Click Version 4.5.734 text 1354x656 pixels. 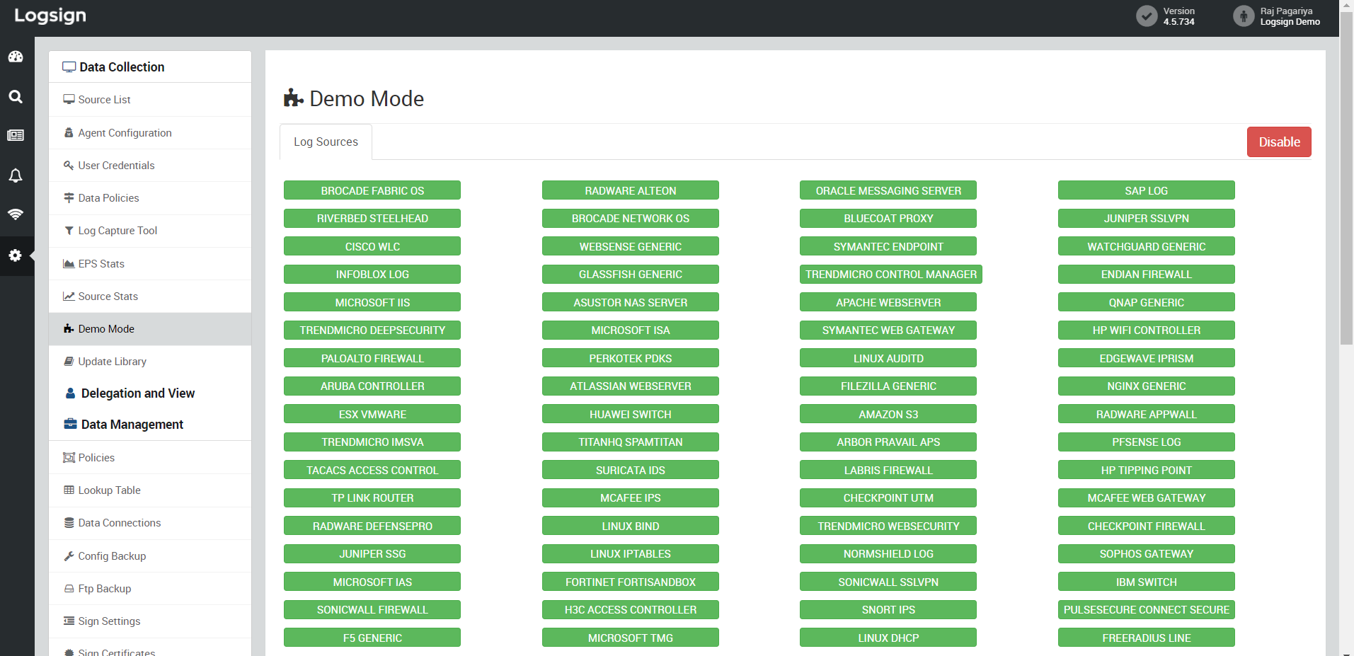point(1179,16)
